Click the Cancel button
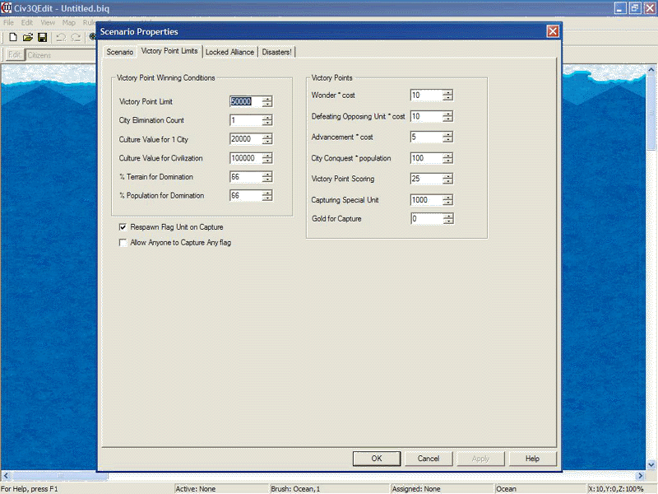Viewport: 658px width, 494px height. (428, 459)
